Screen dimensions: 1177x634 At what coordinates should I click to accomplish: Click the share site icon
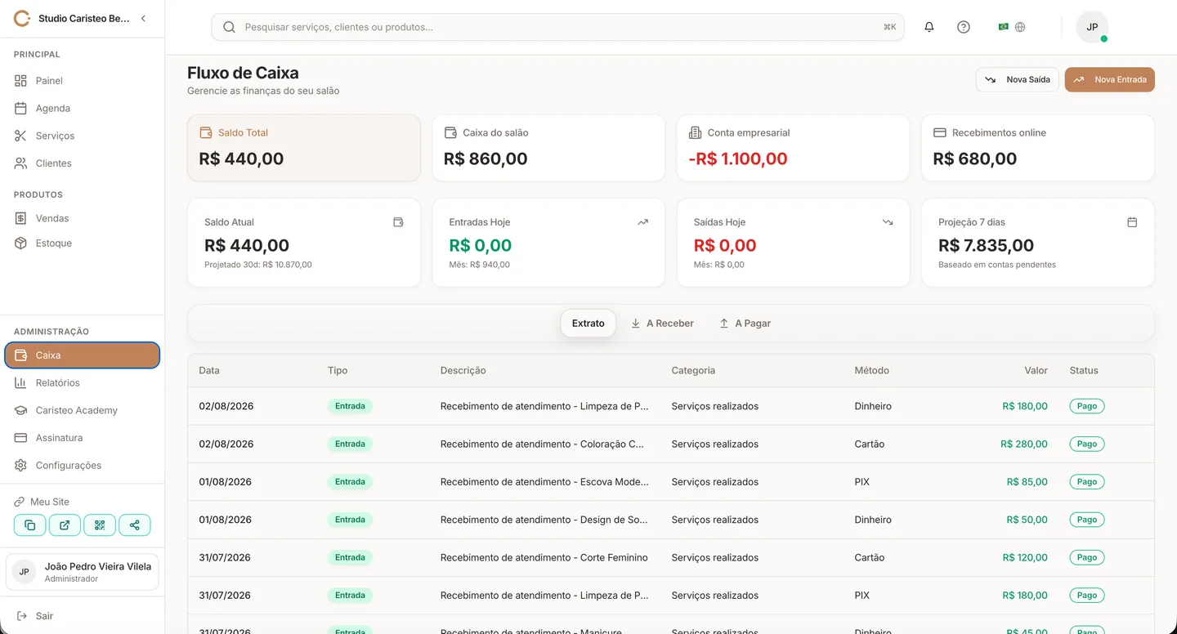point(135,525)
